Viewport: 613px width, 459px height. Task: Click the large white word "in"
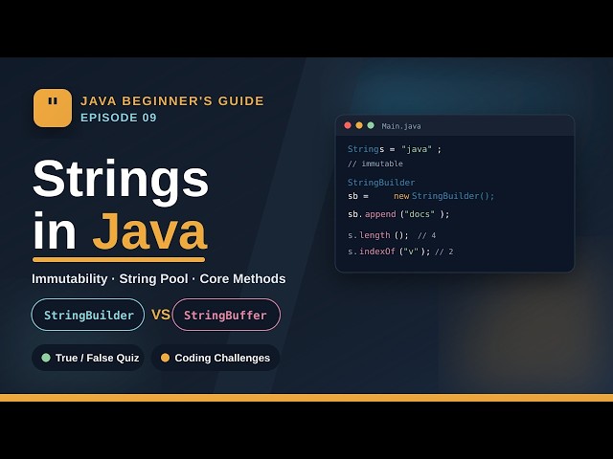tap(55, 231)
